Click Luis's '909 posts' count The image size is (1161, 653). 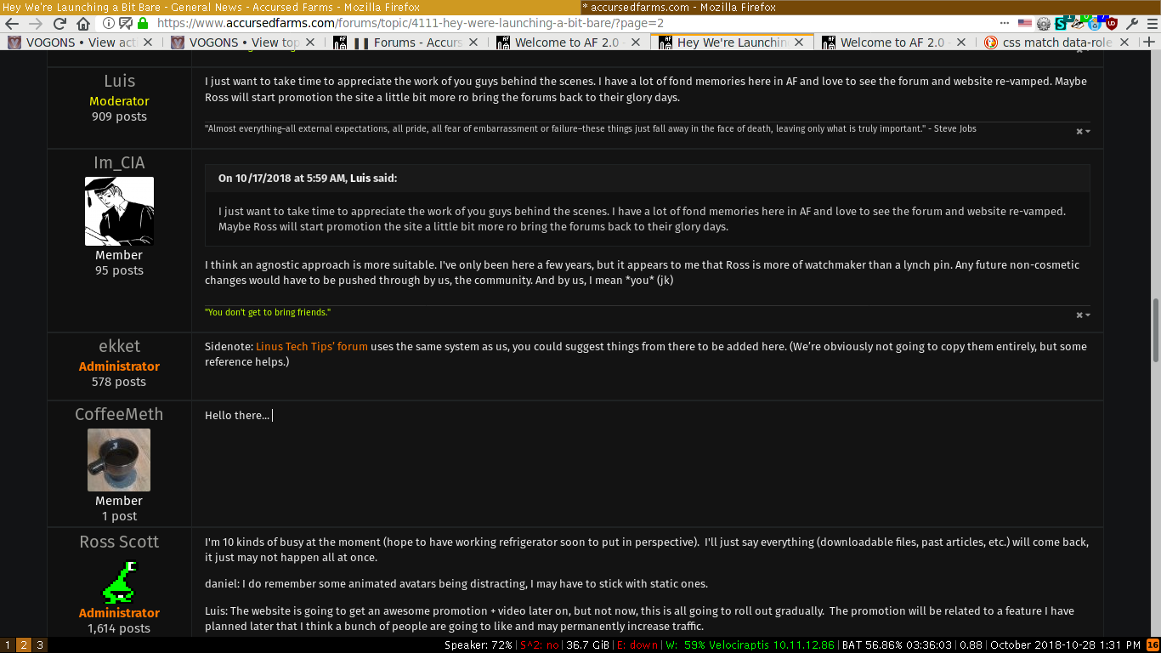119,116
